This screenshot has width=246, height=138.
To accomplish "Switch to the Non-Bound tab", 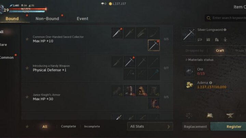I will click(47, 19).
